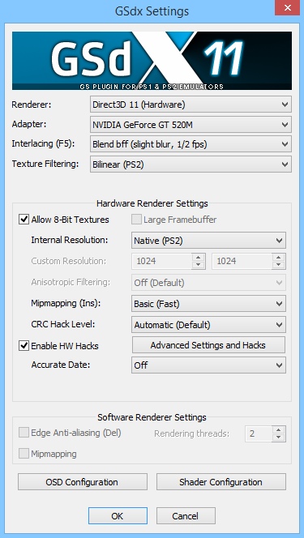Open the Renderer dropdown

click(x=191, y=105)
